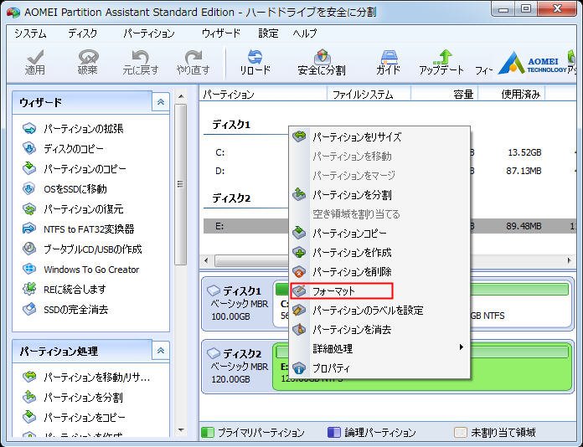Select the E: partition row
Viewport: 583px width, 447px height.
pyautogui.click(x=390, y=226)
